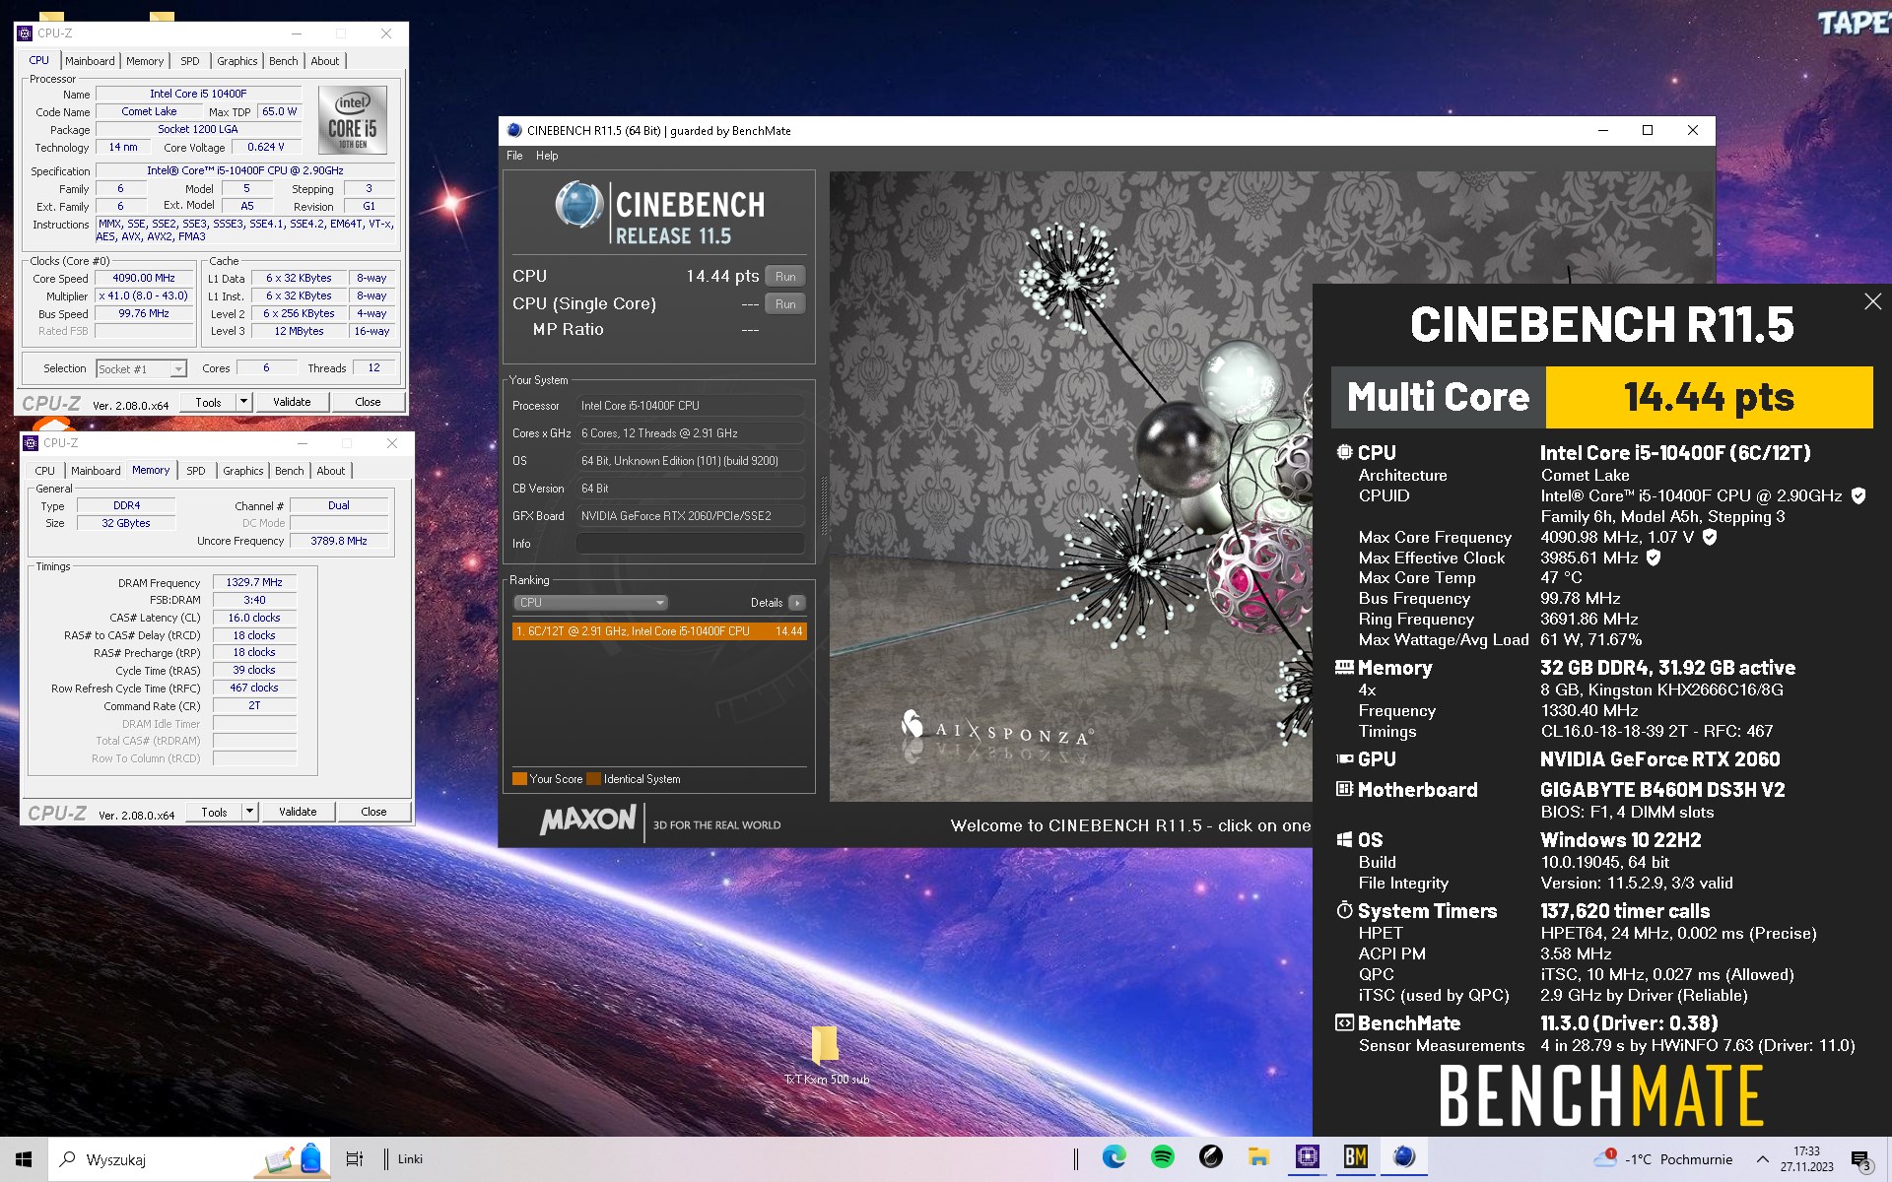Run the CPU benchmark in Cinebench
This screenshot has width=1892, height=1182.
click(x=784, y=277)
